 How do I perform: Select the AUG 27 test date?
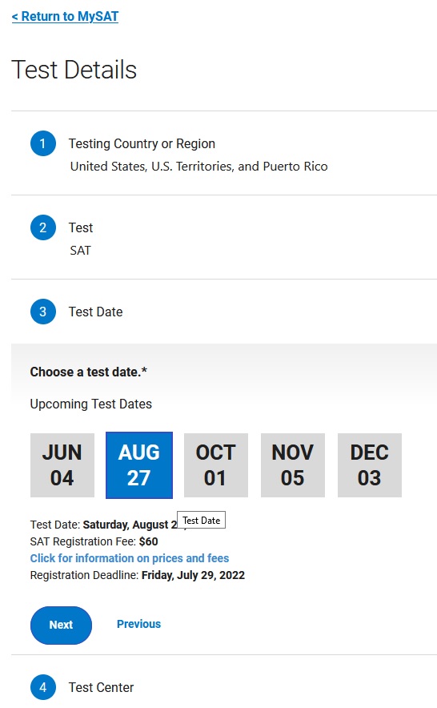point(139,465)
